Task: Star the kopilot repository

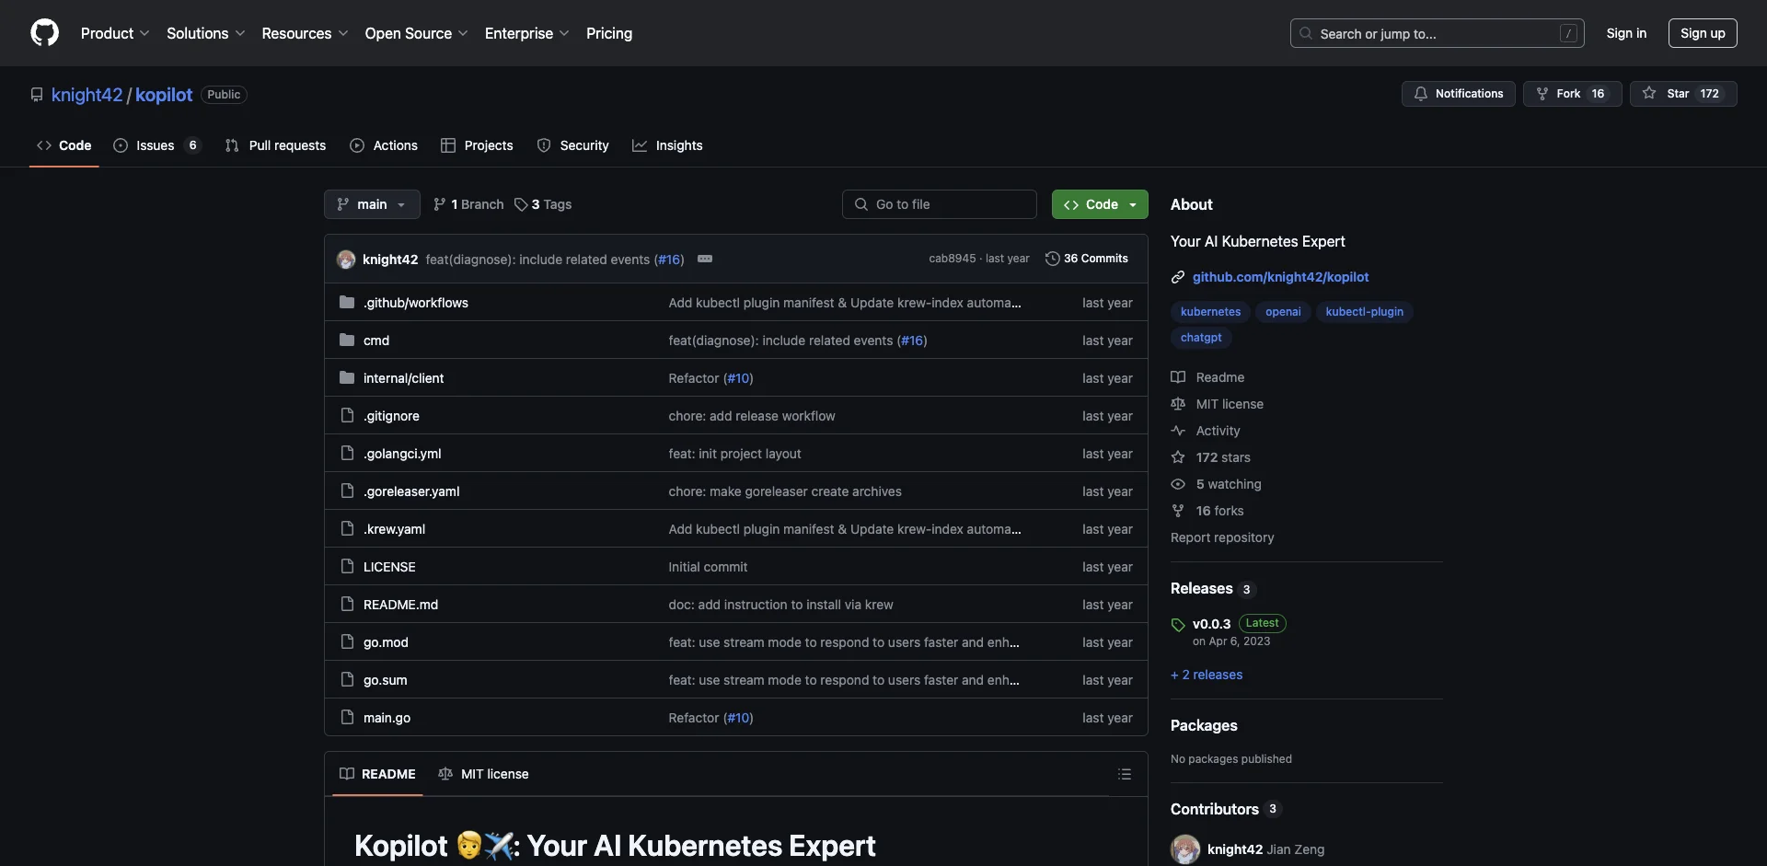Action: 1683,94
